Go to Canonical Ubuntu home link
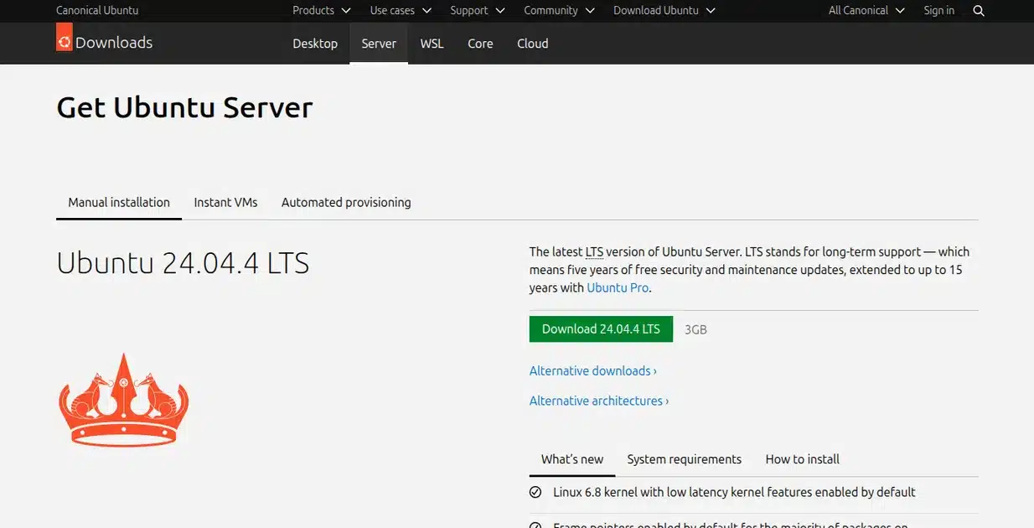The image size is (1034, 528). (97, 11)
